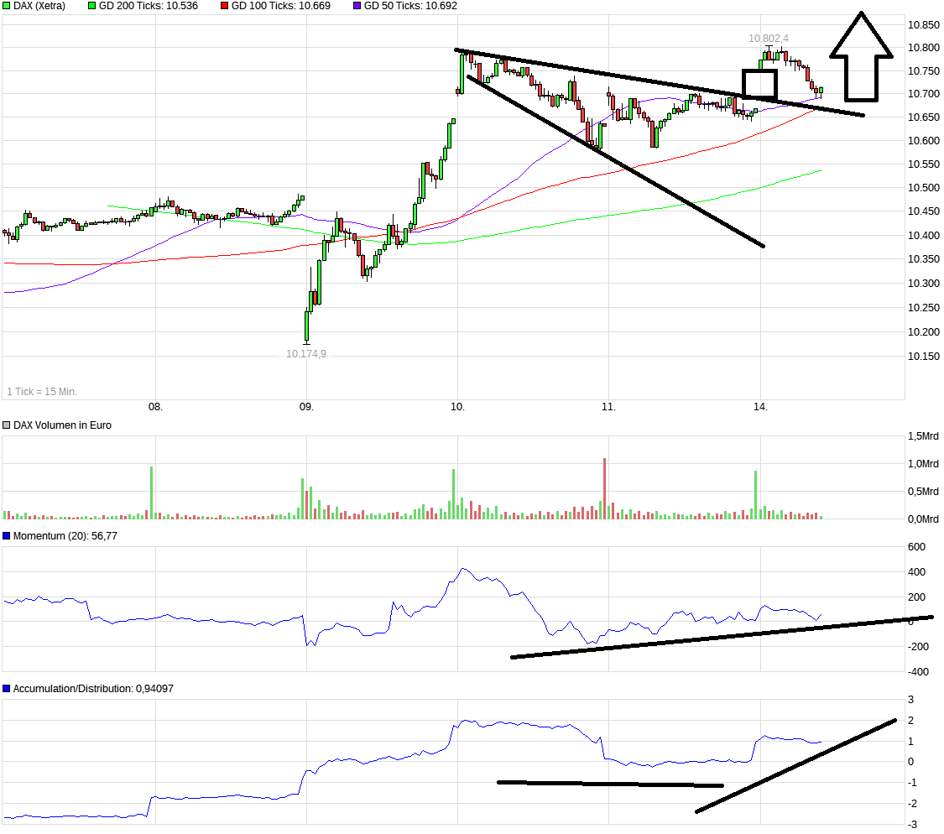Screen dimensions: 944x834
Task: Click the tall green volume bar at date 14.
Action: click(x=755, y=495)
